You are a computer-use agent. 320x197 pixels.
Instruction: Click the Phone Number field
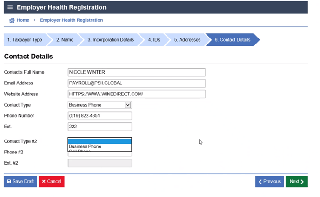coord(100,116)
